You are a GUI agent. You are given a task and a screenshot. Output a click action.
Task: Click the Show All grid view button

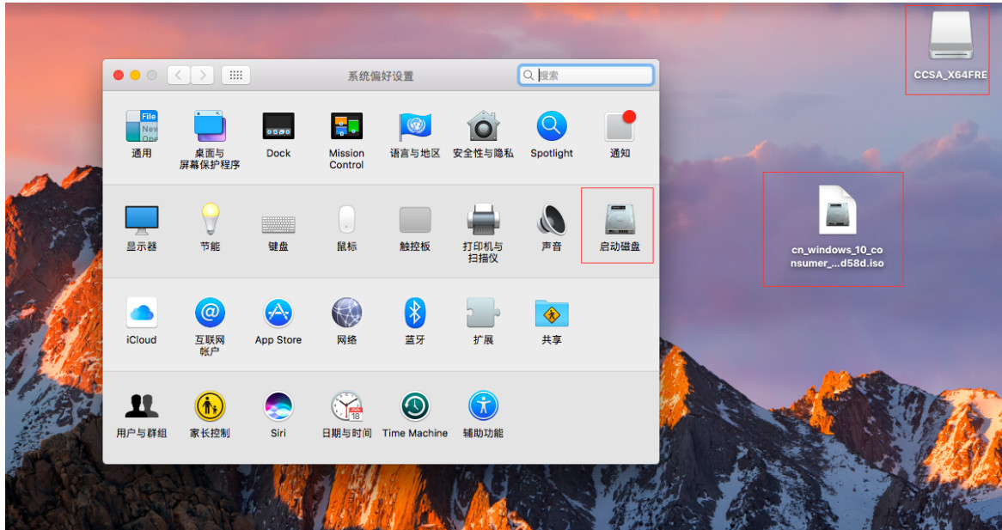click(236, 75)
